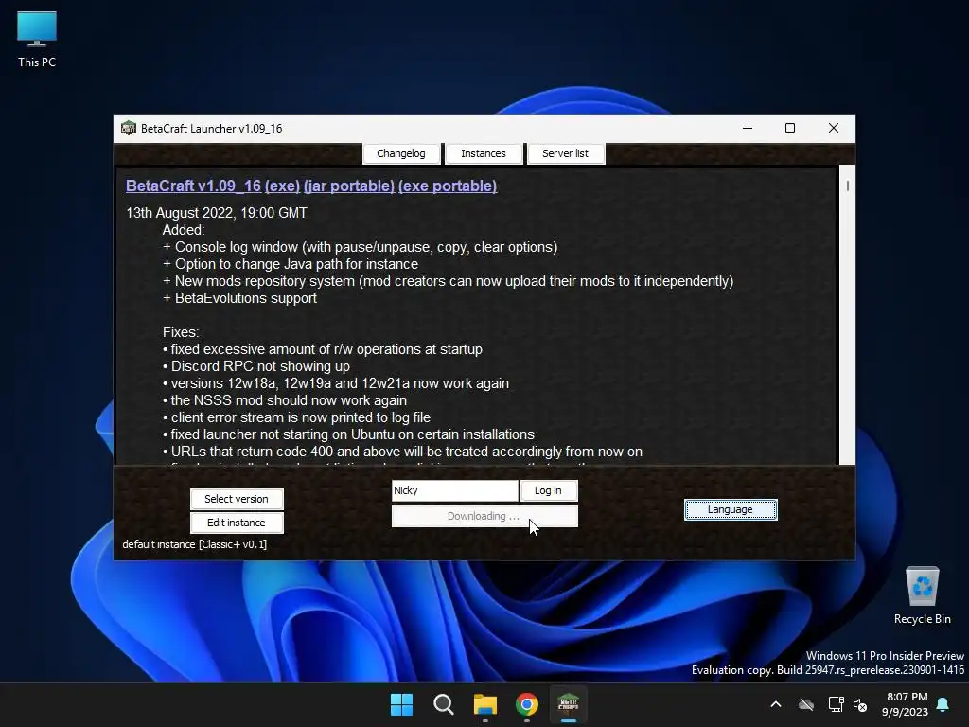Click 'default instance [Classic+ v0.1]' label
This screenshot has width=969, height=727.
(x=195, y=544)
